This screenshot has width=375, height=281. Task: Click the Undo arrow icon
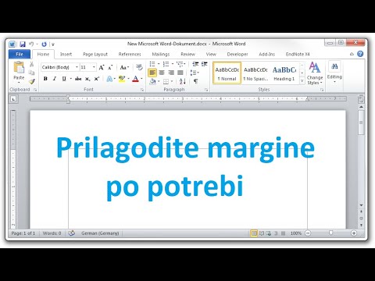[x=31, y=44]
